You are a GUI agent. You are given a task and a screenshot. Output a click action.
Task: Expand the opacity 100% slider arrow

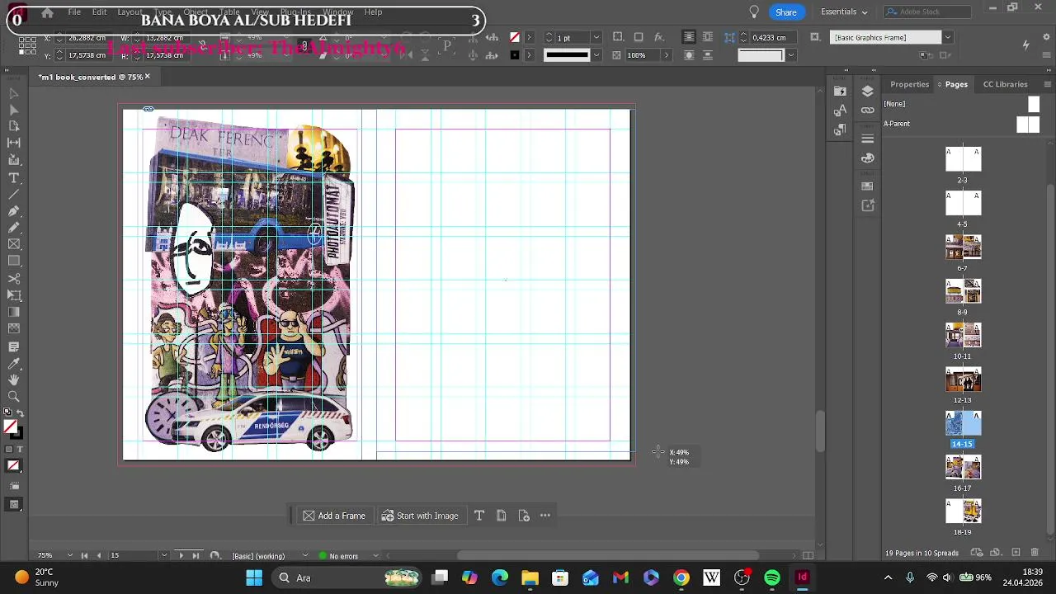(x=667, y=55)
